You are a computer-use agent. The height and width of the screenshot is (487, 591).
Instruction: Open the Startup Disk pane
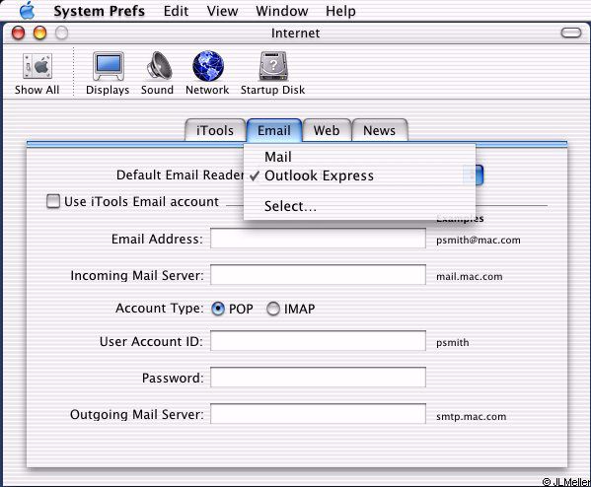[x=273, y=74]
